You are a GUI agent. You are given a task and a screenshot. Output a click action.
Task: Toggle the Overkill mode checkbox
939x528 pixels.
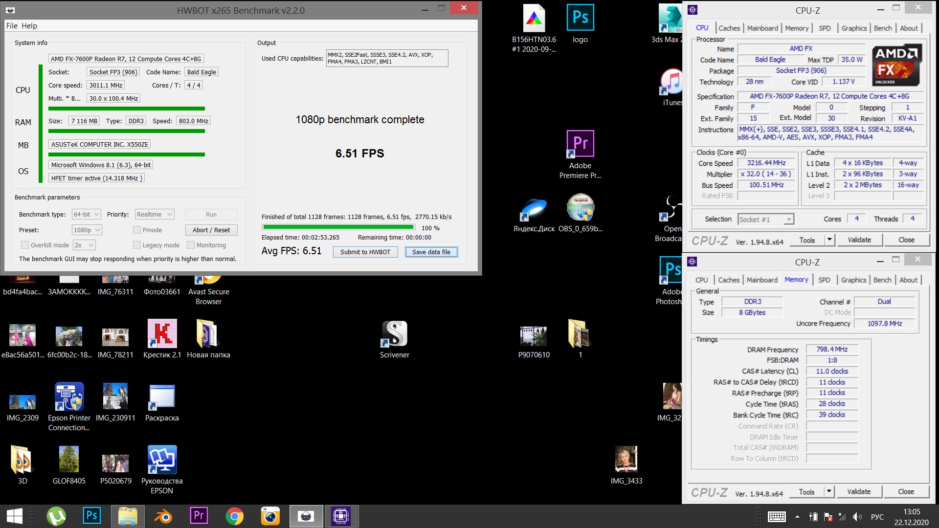pyautogui.click(x=25, y=245)
